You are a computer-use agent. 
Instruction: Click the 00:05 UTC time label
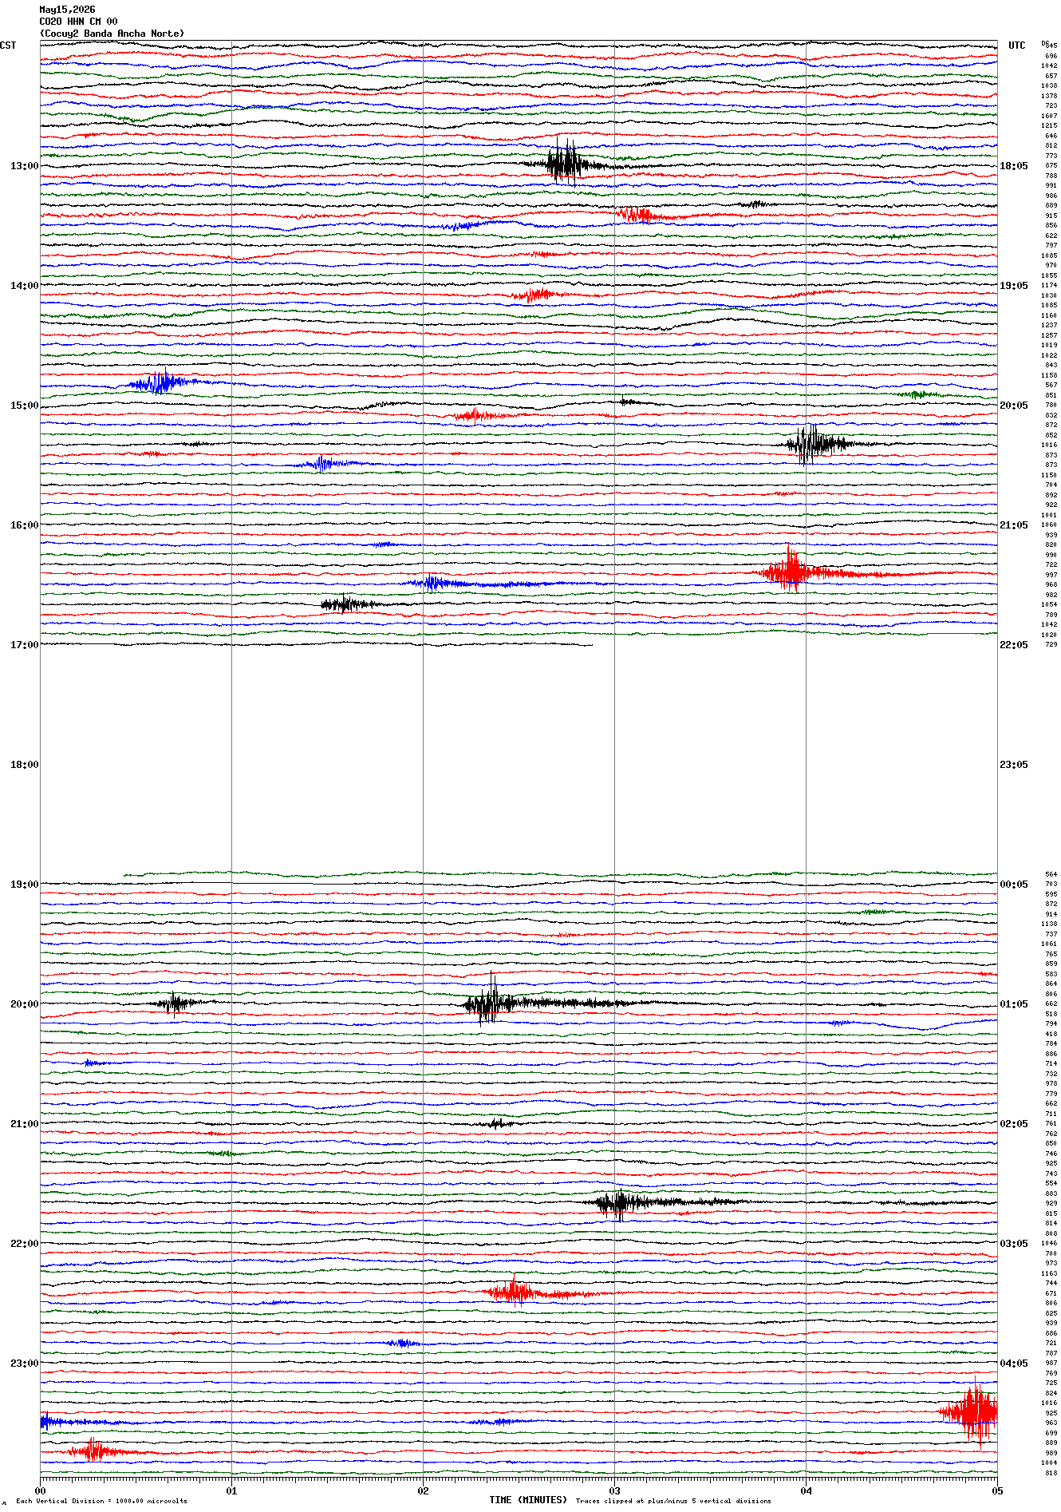1013,885
